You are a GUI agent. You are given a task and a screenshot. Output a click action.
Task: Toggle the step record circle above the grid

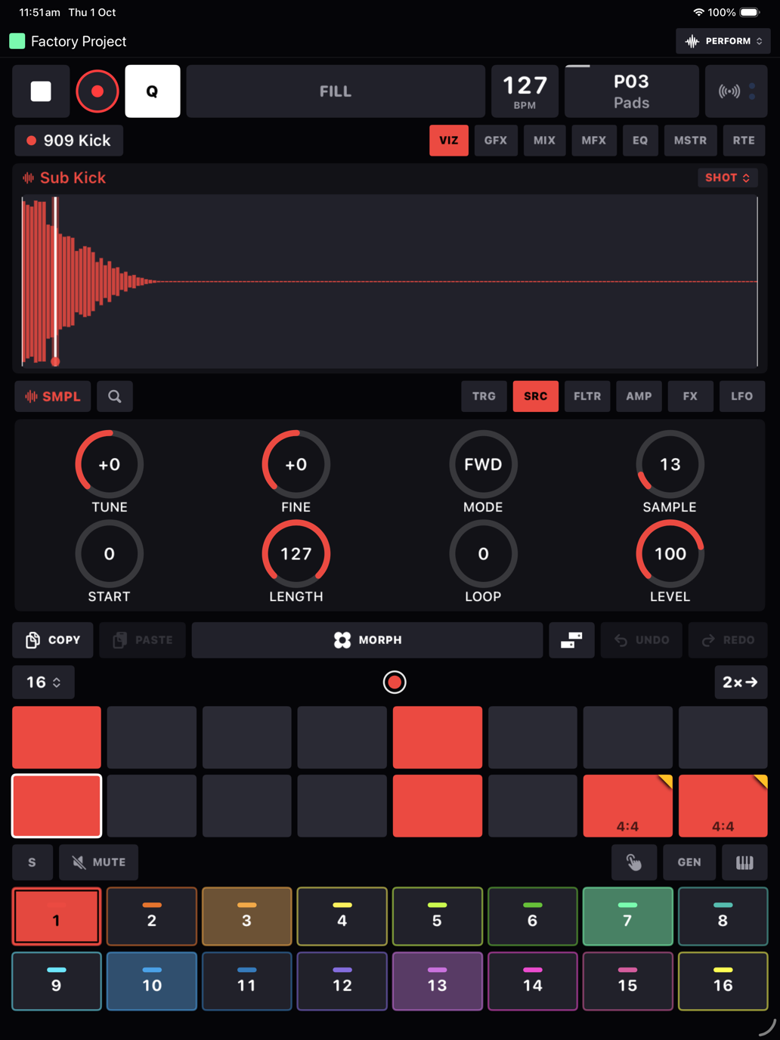click(x=395, y=682)
